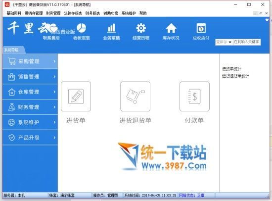272x201 pixels.
Task: Open the 进销存报表 menu
Action: [x=73, y=13]
